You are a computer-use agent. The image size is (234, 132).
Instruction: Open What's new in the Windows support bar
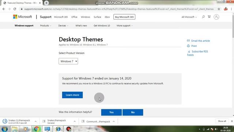click(81, 26)
